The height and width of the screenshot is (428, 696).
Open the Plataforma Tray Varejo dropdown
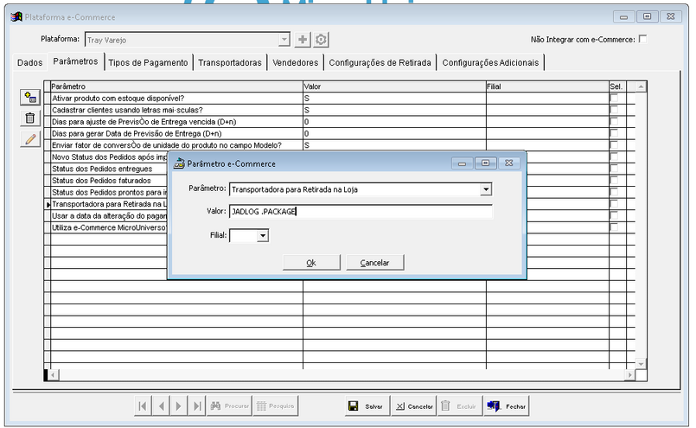pos(284,40)
